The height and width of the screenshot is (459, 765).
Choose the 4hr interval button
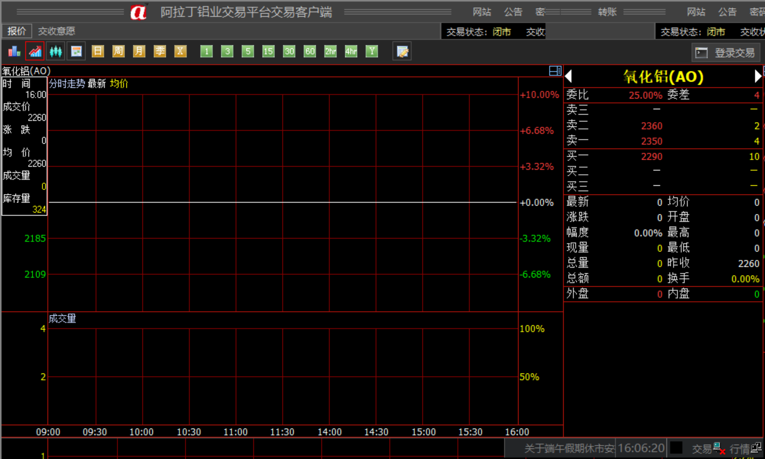[351, 52]
